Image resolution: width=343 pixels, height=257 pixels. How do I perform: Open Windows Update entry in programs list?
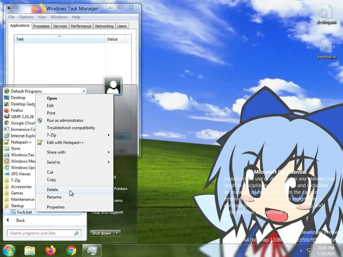coord(20,167)
